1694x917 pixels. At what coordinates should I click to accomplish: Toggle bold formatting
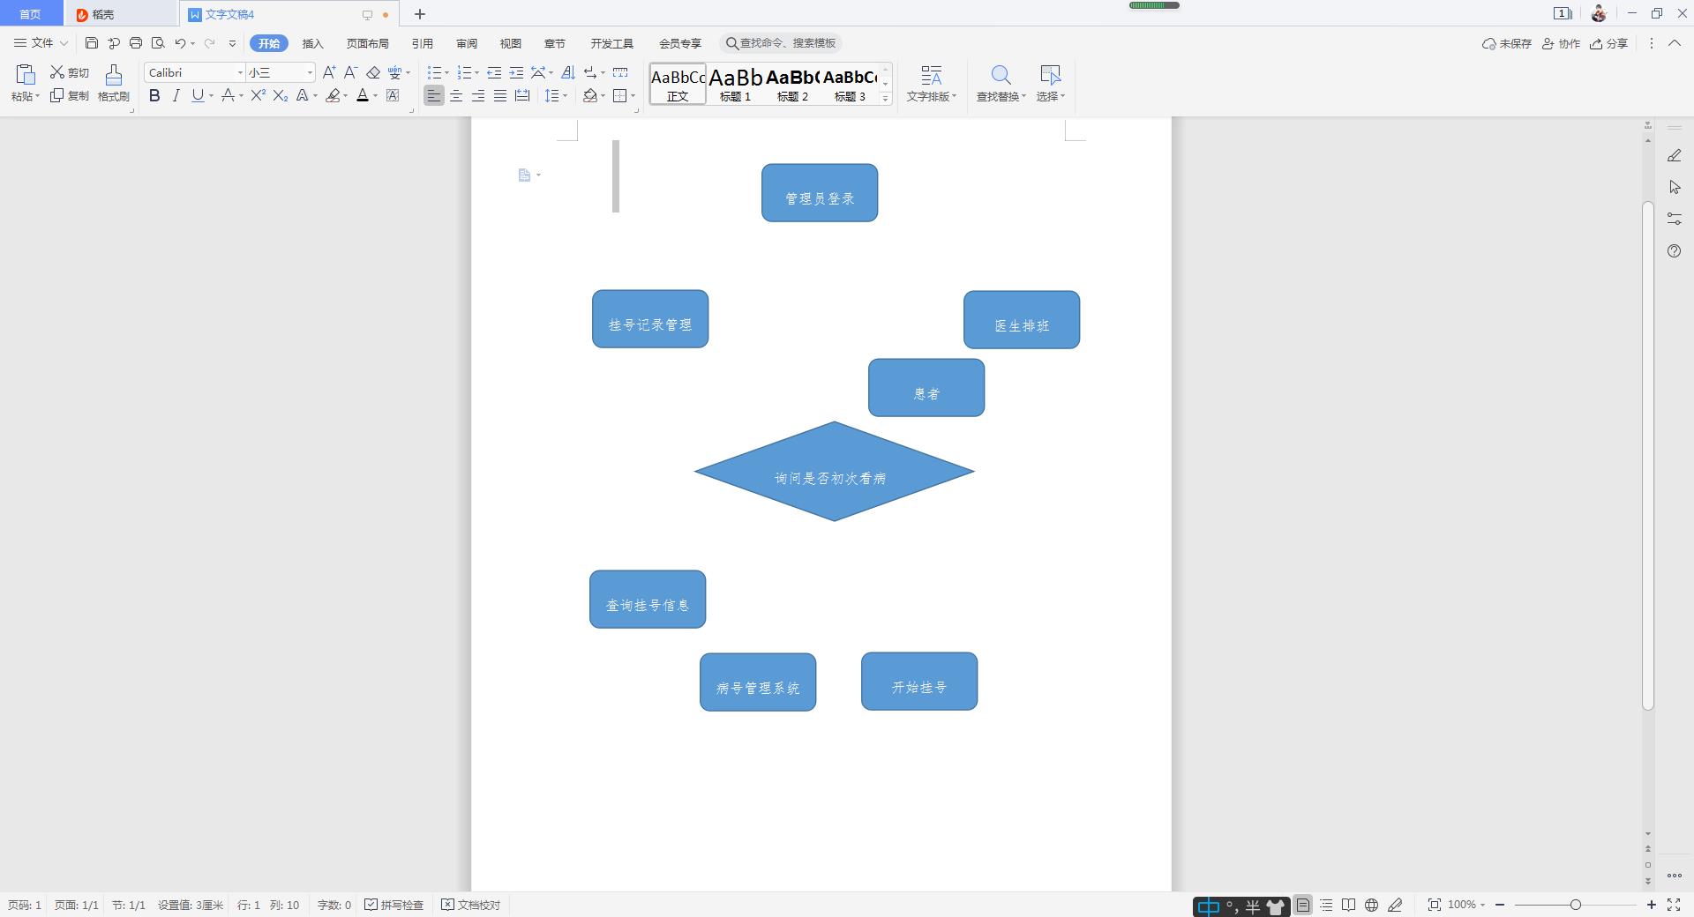(154, 96)
